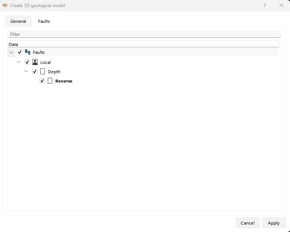Click the Faults folder icon in tree
The width and height of the screenshot is (290, 232).
pyautogui.click(x=28, y=52)
